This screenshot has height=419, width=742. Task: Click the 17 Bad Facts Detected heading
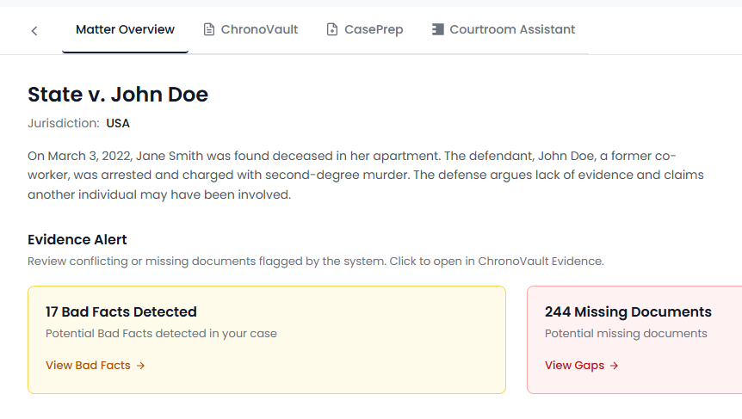(x=121, y=312)
